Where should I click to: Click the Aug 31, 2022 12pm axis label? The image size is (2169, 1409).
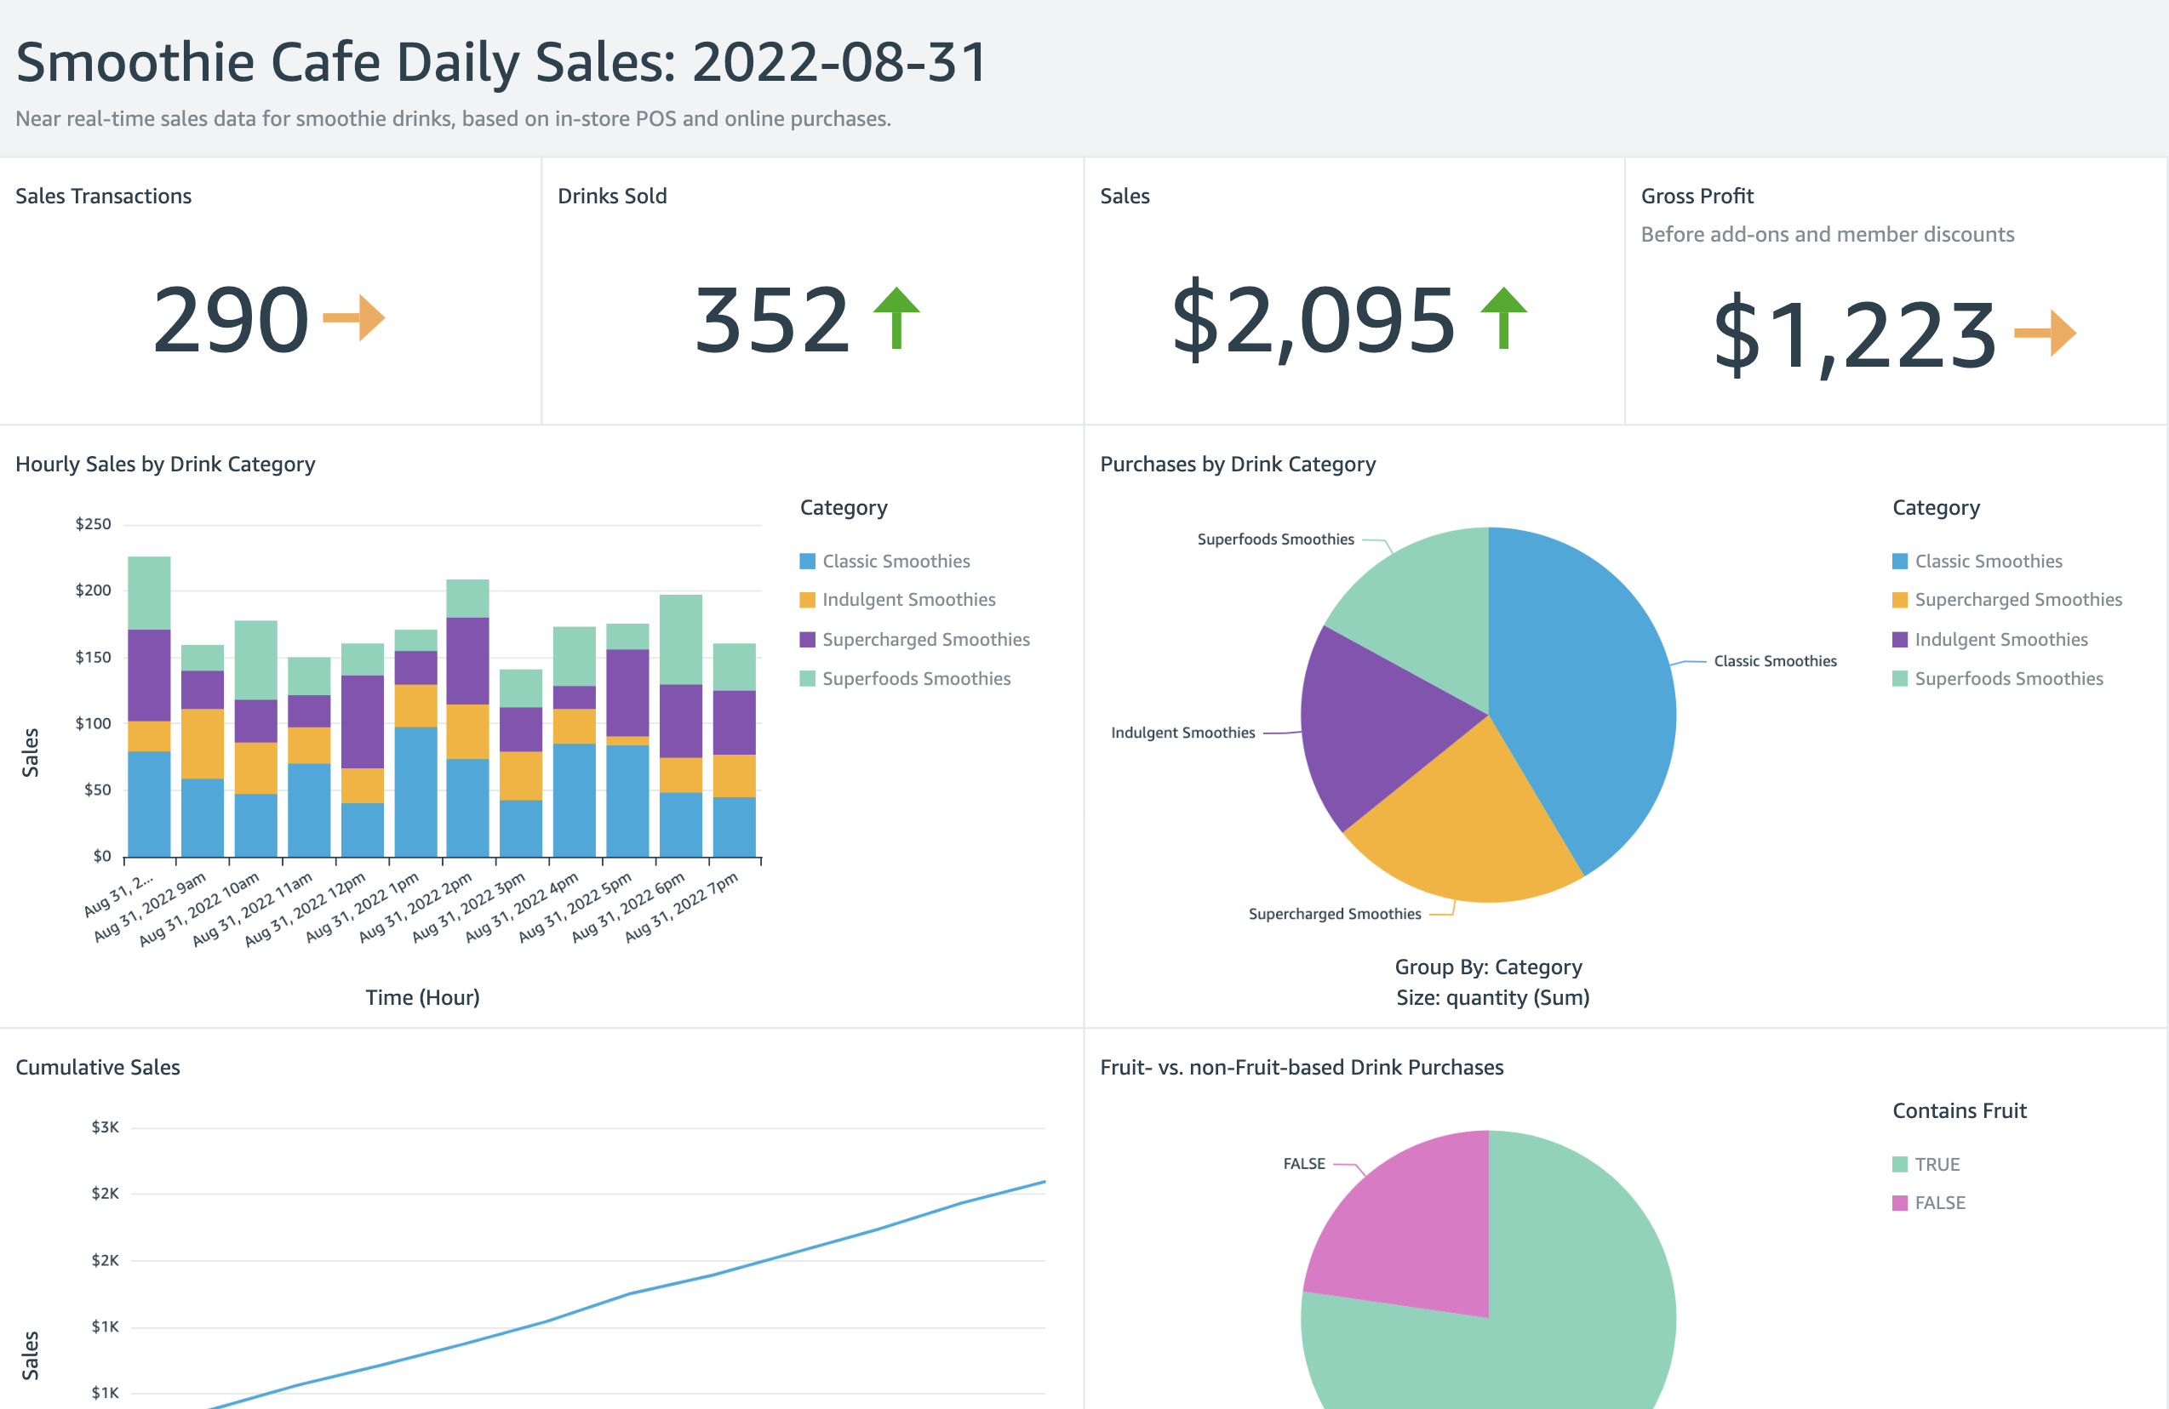tap(306, 909)
